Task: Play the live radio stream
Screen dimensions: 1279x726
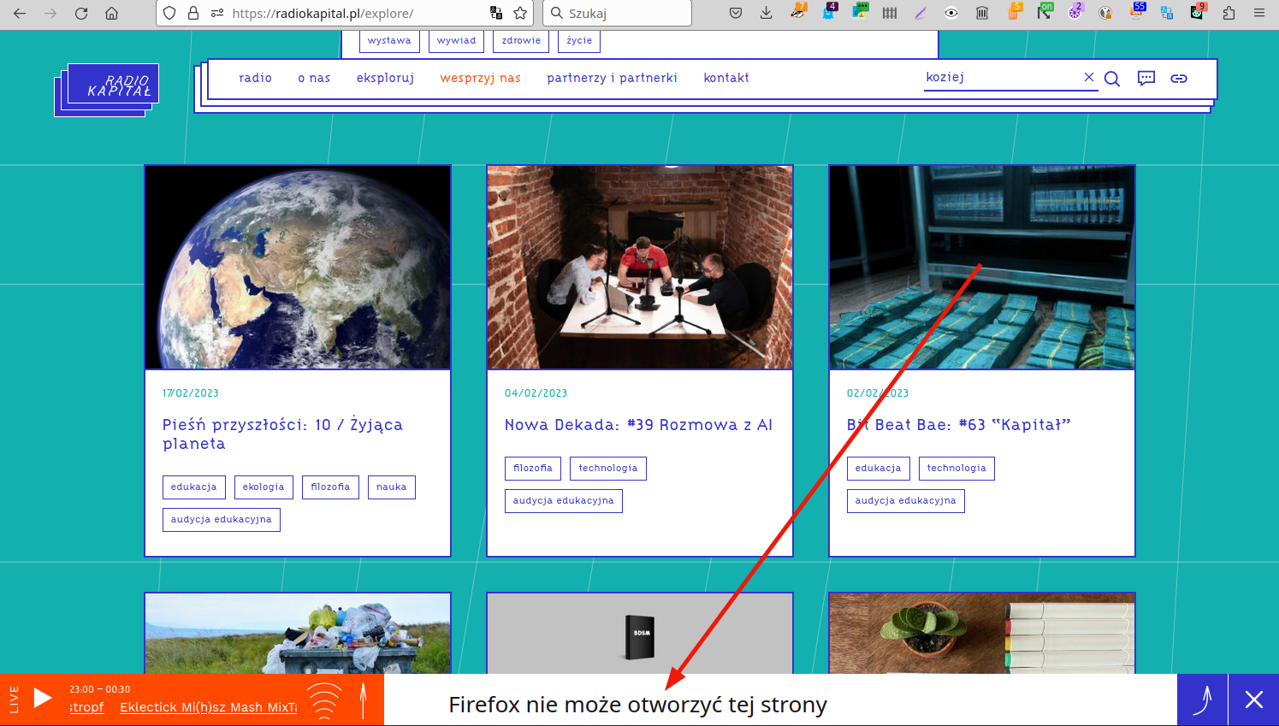Action: [42, 699]
